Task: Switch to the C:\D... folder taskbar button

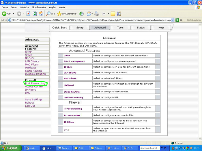Action: (81, 148)
